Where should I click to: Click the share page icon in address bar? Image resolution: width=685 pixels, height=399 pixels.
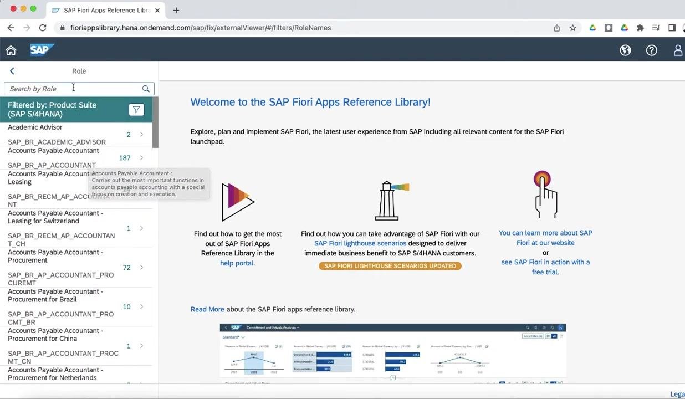tap(557, 28)
